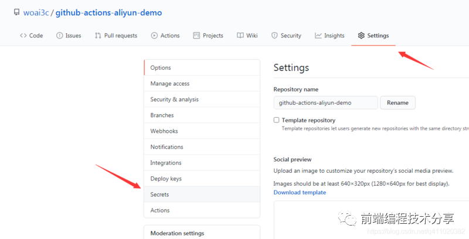Click the repository book icon beside woai3c
Viewport: 469px width, 239px height.
pyautogui.click(x=16, y=12)
